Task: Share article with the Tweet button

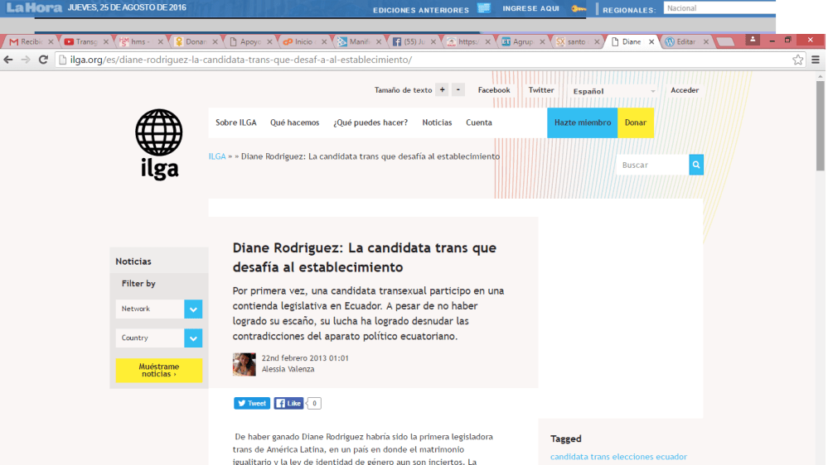Action: (x=252, y=403)
